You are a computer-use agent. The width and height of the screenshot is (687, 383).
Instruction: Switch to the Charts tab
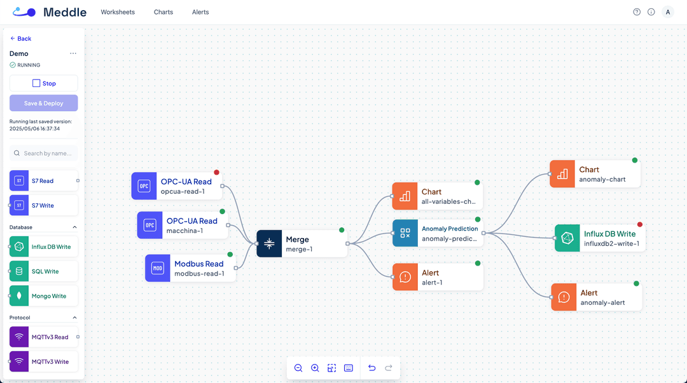[163, 12]
